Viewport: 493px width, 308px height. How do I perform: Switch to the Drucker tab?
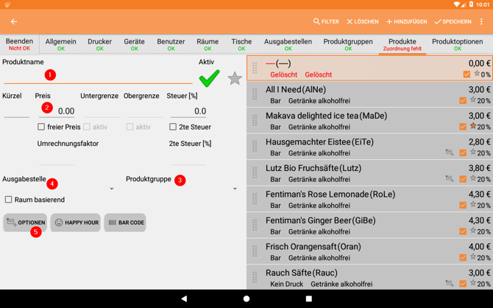pyautogui.click(x=100, y=45)
